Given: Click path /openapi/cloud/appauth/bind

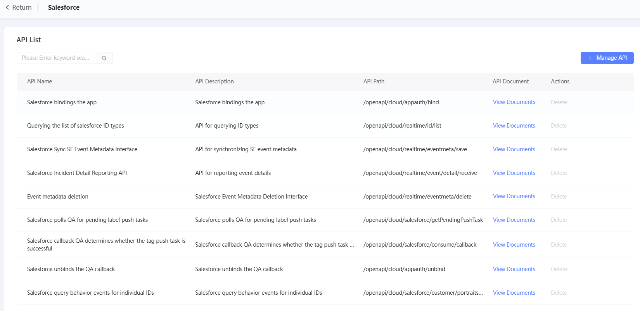Looking at the screenshot, I should pos(401,102).
